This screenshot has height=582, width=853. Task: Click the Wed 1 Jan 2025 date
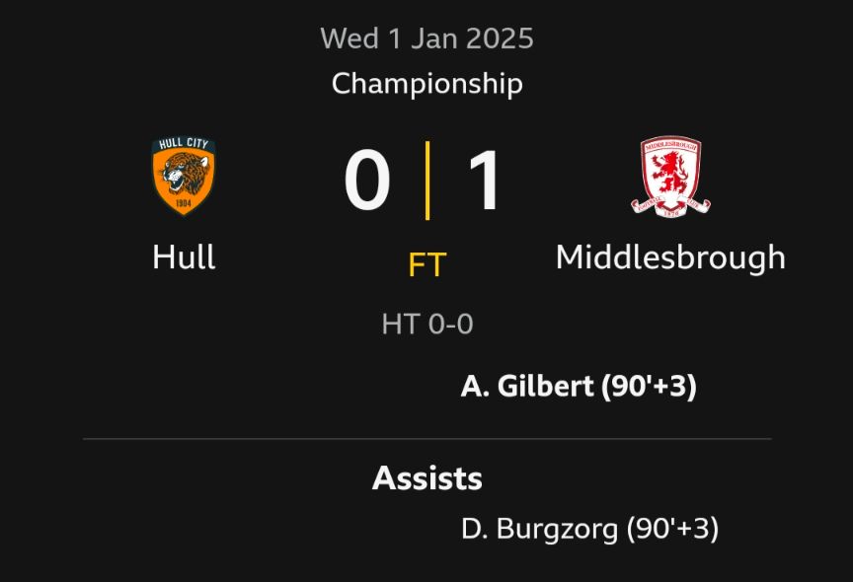click(x=427, y=38)
